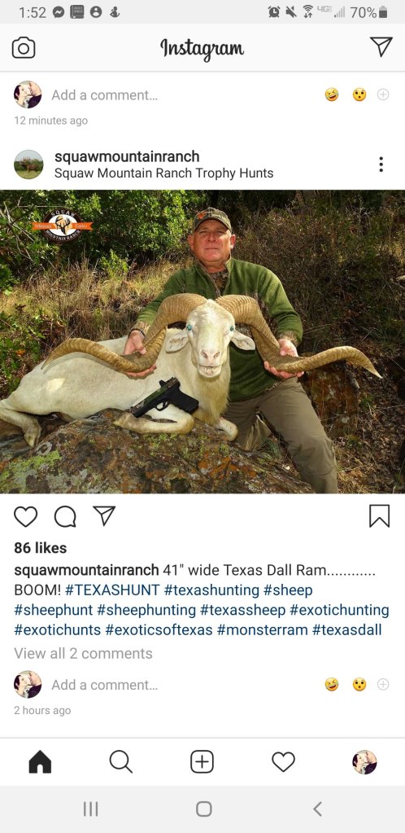Add laughing emoji in top comment row
The height and width of the screenshot is (833, 405).
click(x=332, y=95)
